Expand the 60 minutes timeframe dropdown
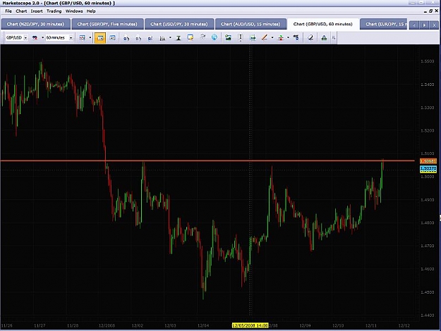The image size is (441, 331). pos(71,37)
